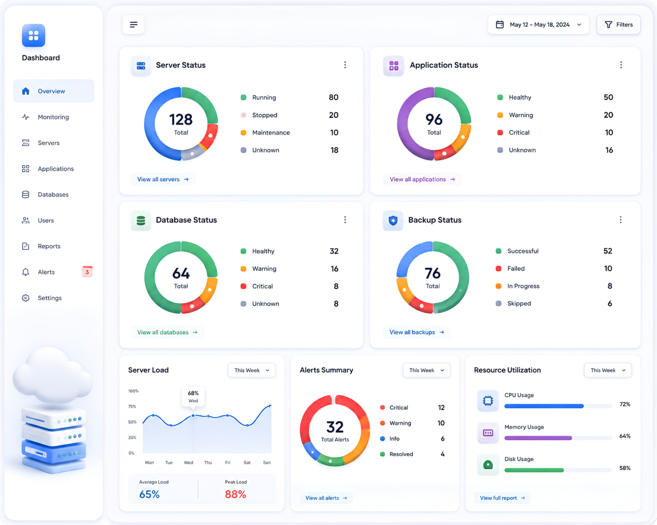Screen dimensions: 657x525
Task: Click the Backup Status shield icon
Action: (393, 220)
